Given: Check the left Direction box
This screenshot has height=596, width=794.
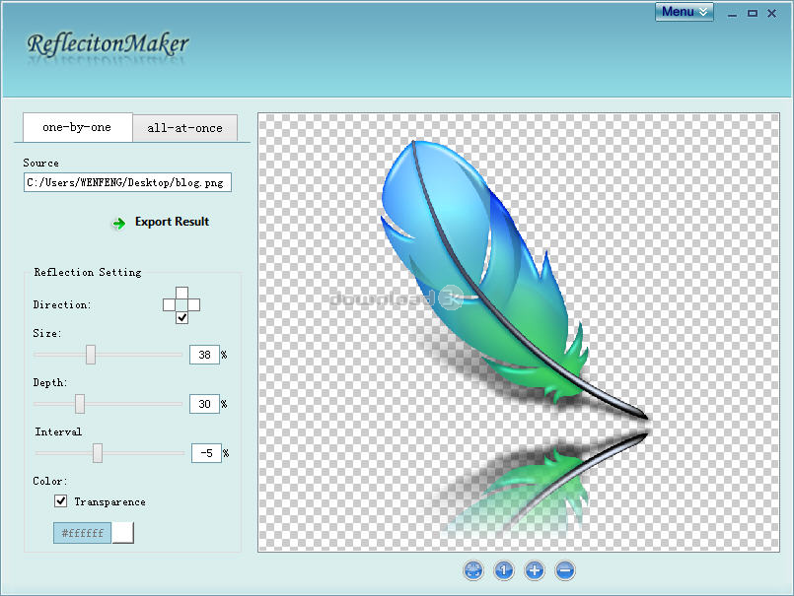Looking at the screenshot, I should 169,304.
